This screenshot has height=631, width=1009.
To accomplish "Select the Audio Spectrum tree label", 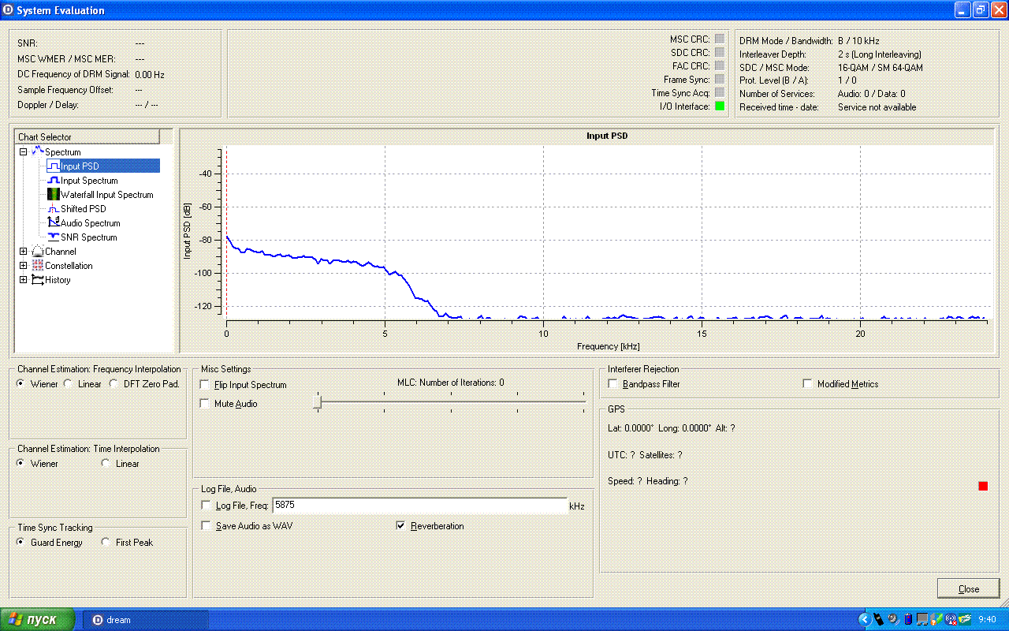I will (91, 223).
